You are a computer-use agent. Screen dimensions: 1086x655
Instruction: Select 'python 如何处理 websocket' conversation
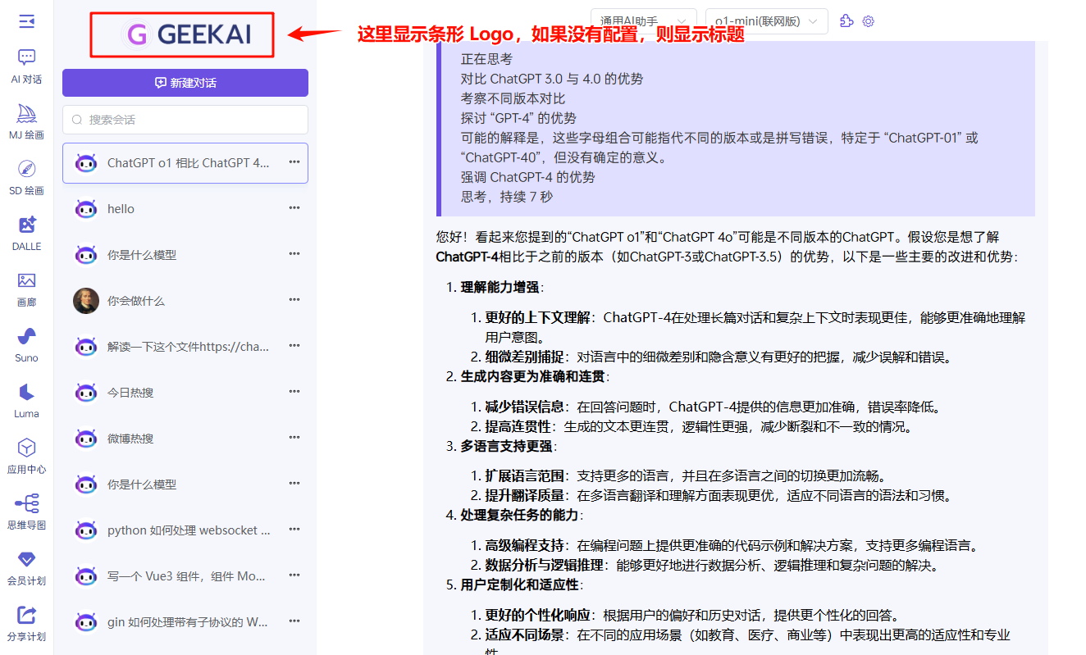[x=185, y=530]
